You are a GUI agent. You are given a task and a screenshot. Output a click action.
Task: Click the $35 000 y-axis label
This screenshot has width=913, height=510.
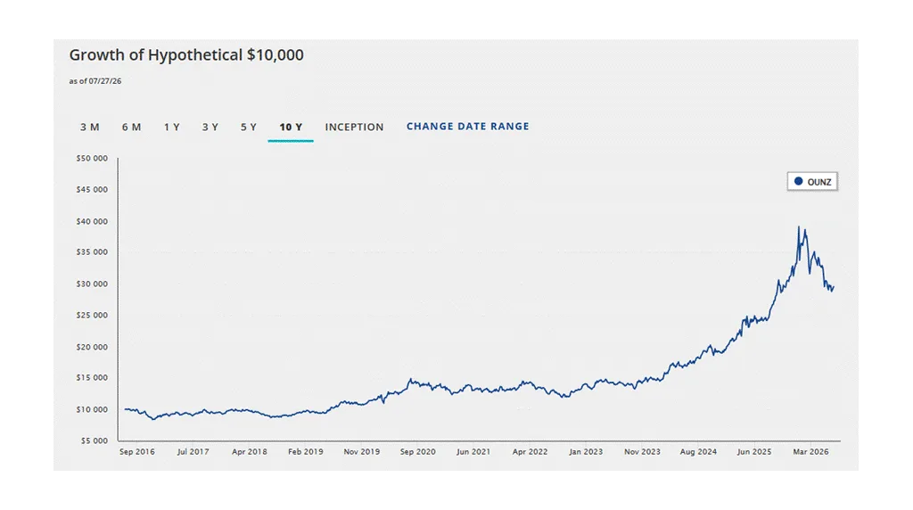tap(92, 252)
